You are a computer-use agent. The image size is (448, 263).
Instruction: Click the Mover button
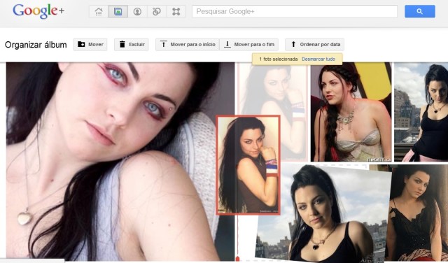pos(90,45)
